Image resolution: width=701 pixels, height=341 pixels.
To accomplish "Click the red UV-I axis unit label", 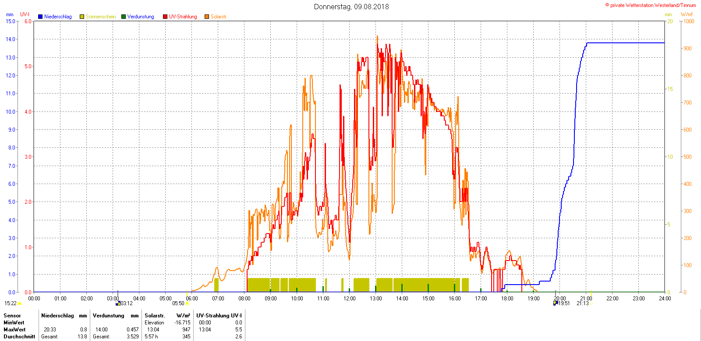I will click(x=25, y=14).
